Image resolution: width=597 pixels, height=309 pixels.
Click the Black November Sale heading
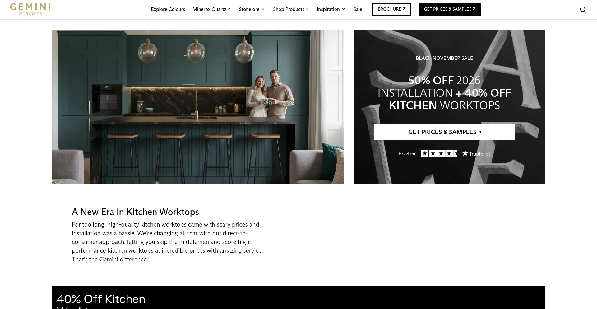click(444, 58)
